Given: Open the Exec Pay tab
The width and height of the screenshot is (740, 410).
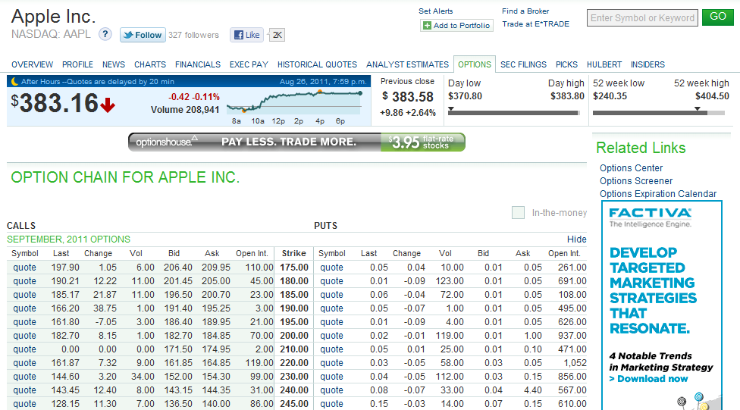Looking at the screenshot, I should click(249, 64).
